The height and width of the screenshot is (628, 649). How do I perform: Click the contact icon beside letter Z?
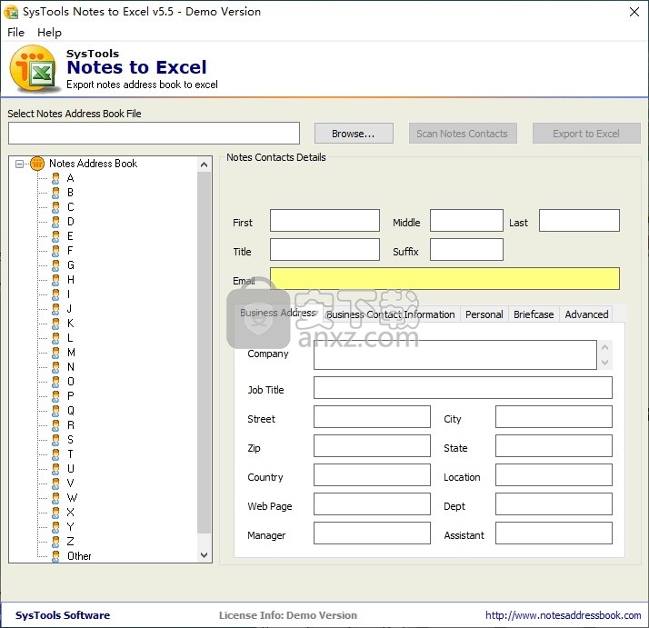pos(55,542)
